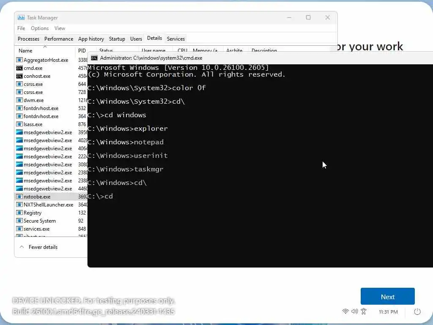433x325 pixels.
Task: Switch to the Users tab
Action: pos(136,39)
